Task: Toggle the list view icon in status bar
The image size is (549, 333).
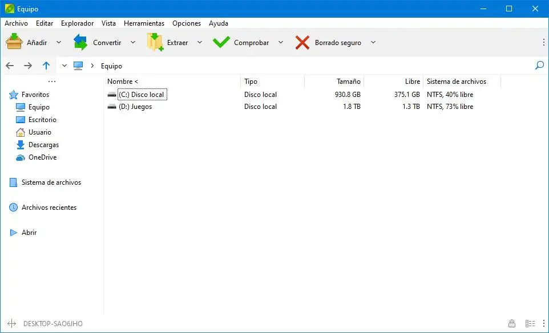Action: 530,323
